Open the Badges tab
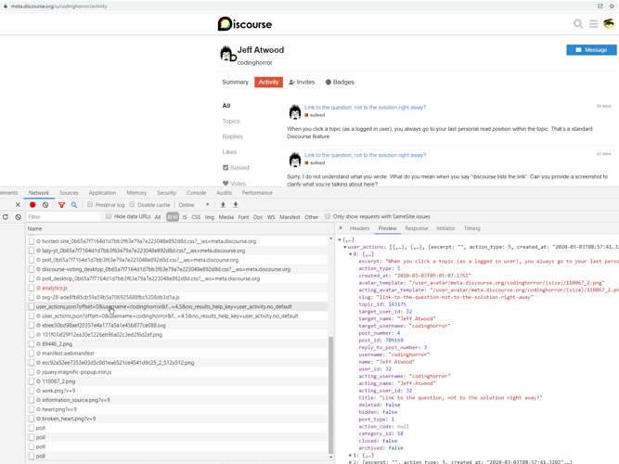619x464 pixels. click(x=340, y=83)
